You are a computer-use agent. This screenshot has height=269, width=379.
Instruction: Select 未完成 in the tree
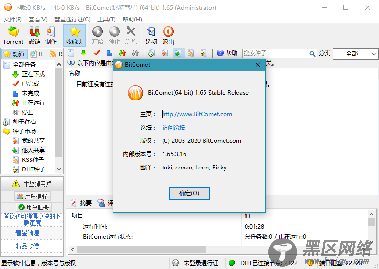[31, 93]
